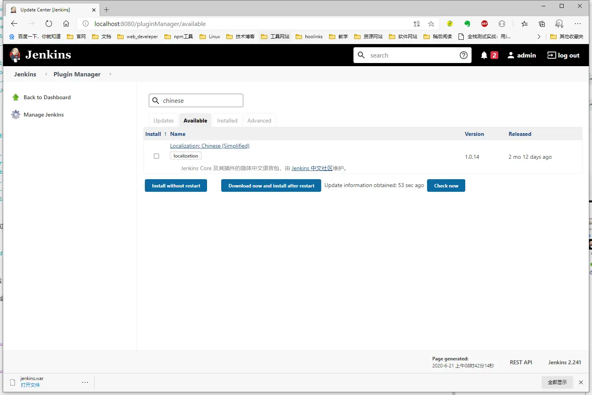Image resolution: width=592 pixels, height=395 pixels.
Task: Tick the Localization: Chinese (Simplified) install checkbox
Action: [156, 156]
